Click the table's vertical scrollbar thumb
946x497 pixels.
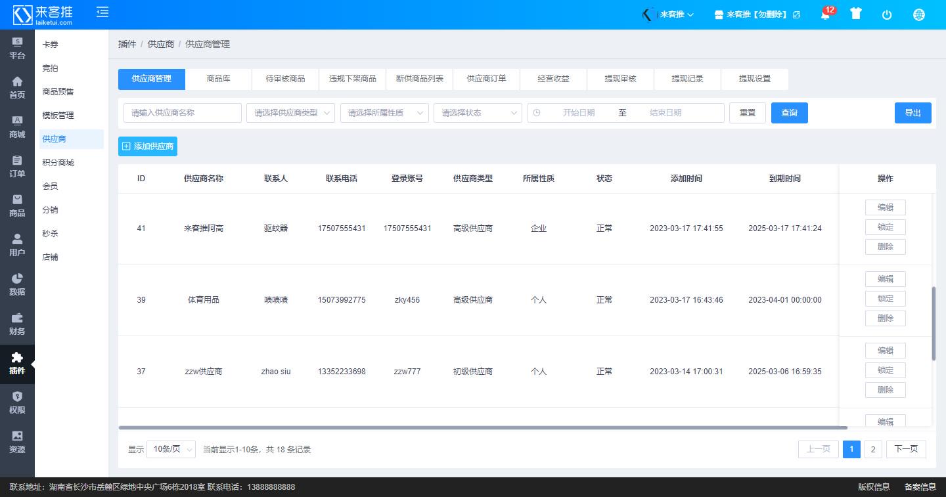tap(934, 323)
